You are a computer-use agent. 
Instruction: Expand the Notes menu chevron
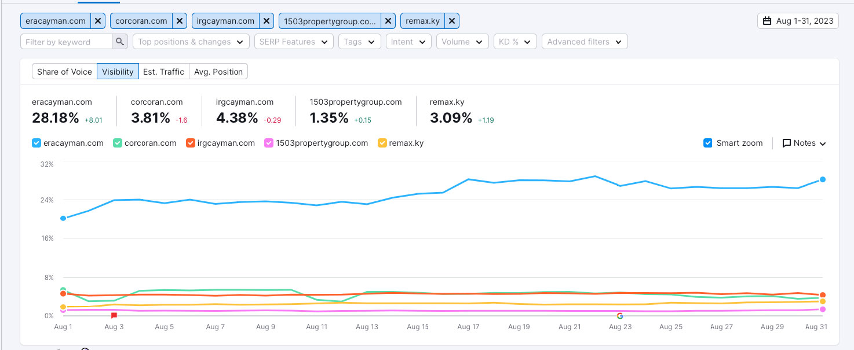823,143
